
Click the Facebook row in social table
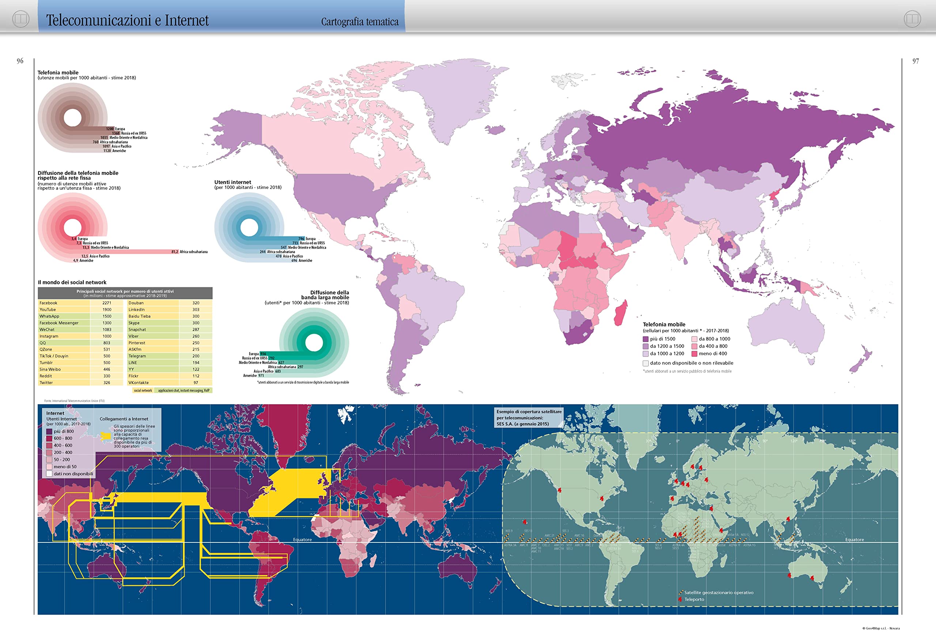[80, 303]
